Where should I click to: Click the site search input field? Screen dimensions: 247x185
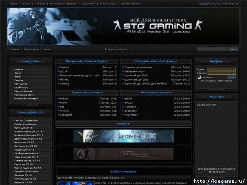point(212,49)
